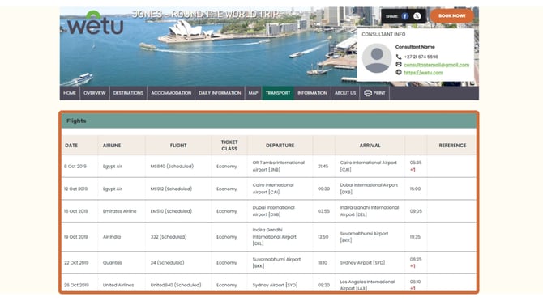The image size is (543, 301).
Task: Click the globe icon beside website link
Action: pyautogui.click(x=399, y=72)
